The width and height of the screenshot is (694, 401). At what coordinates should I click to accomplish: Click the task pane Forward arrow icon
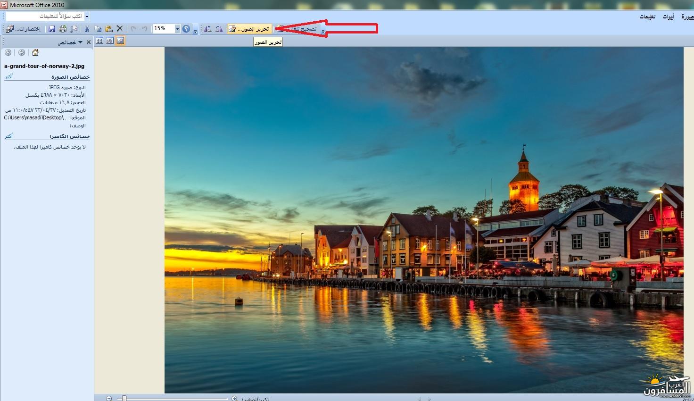(x=21, y=52)
